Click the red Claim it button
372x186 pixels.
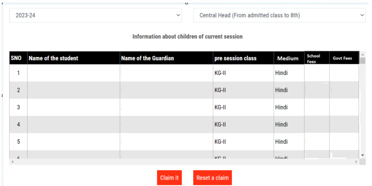pos(169,178)
